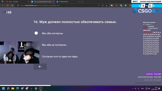162x91 pixels.
Task: Open the OBS Studio taskbar icon
Action: click(41, 88)
